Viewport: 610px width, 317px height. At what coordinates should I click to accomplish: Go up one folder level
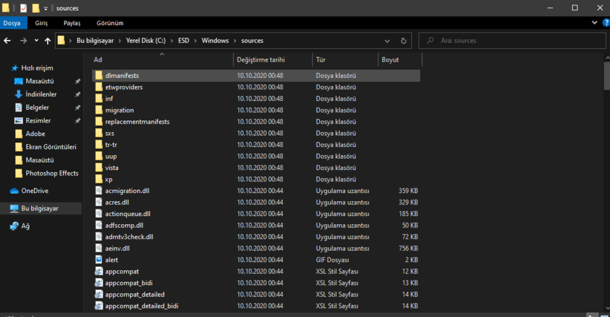coord(47,41)
